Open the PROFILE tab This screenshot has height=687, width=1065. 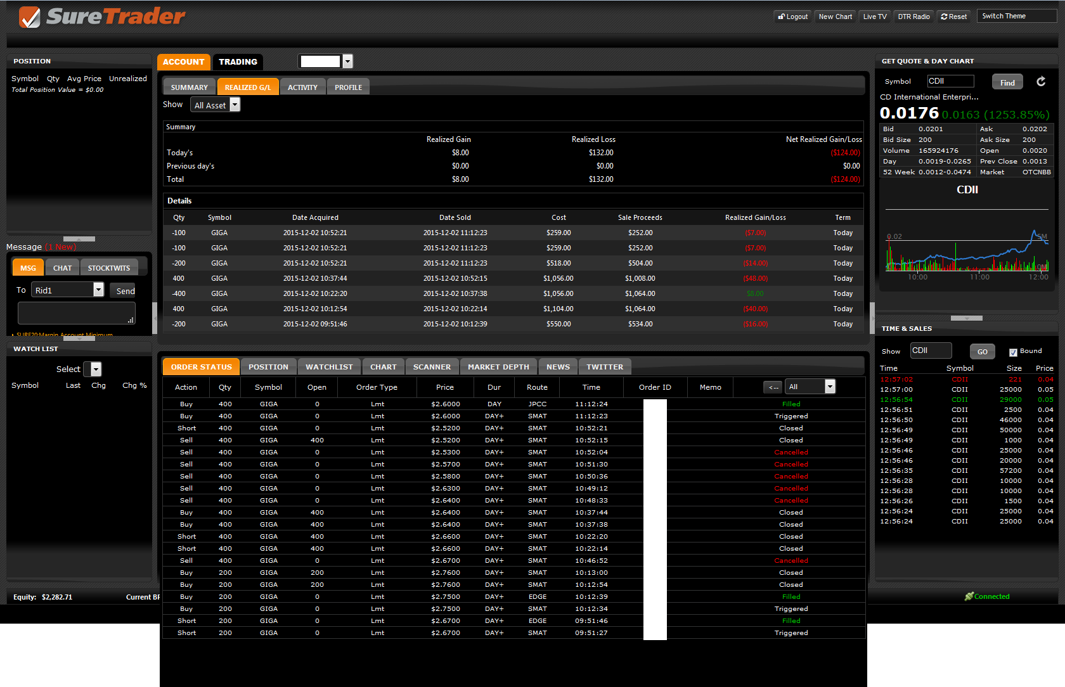click(349, 87)
